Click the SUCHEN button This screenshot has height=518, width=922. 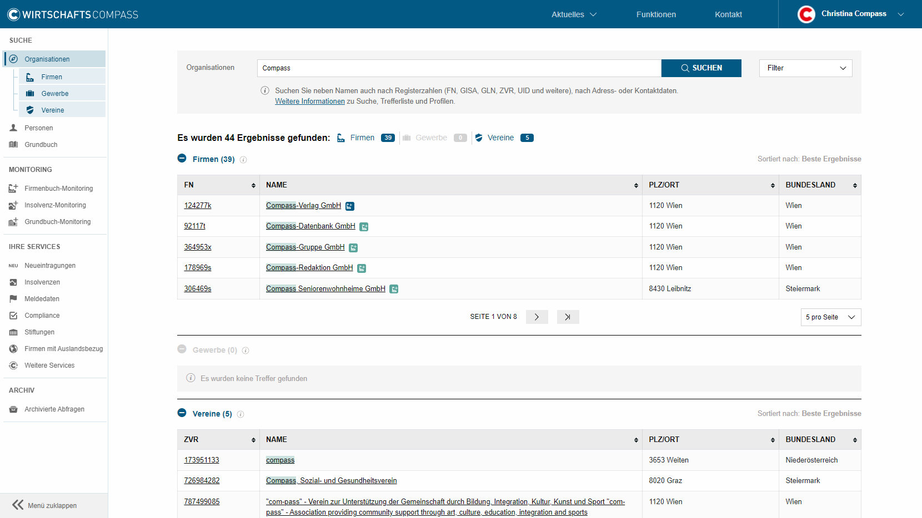(701, 68)
